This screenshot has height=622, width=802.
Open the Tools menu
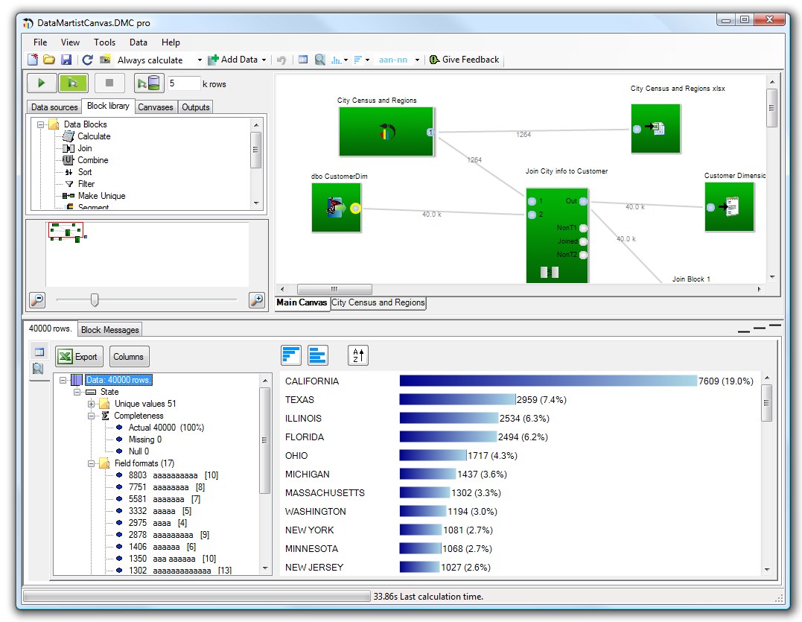[x=104, y=42]
